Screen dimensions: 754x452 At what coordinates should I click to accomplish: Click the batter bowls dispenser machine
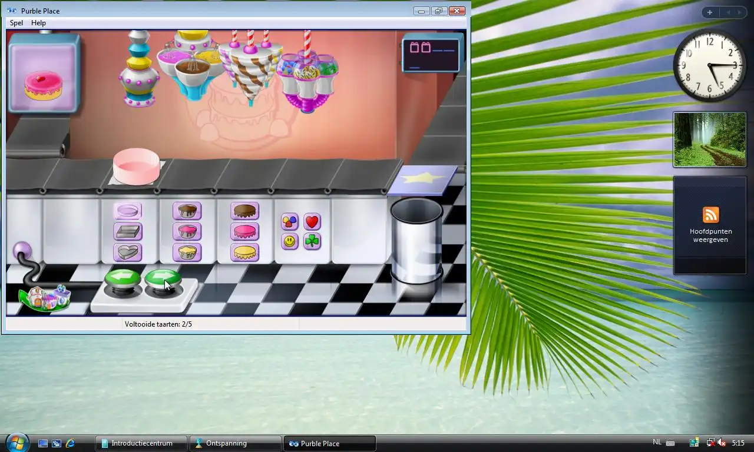(191, 65)
